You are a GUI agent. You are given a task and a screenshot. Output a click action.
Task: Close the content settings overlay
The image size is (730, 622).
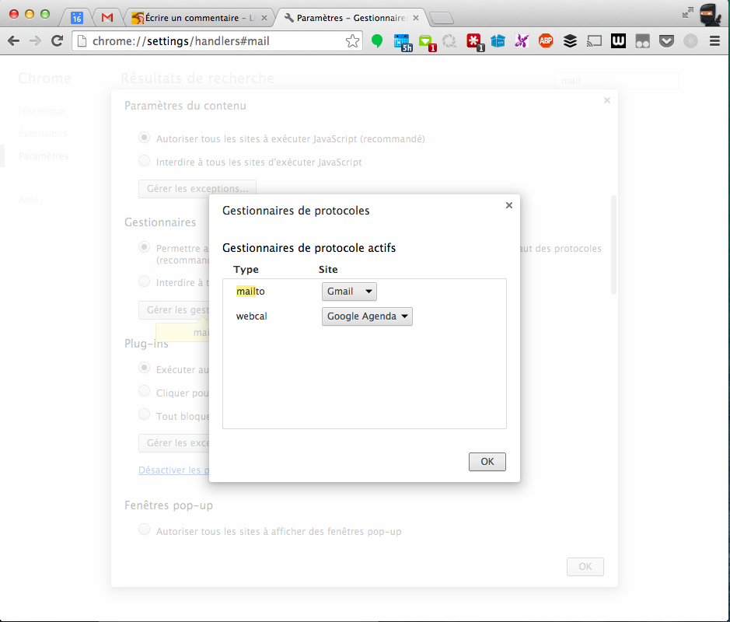click(606, 100)
